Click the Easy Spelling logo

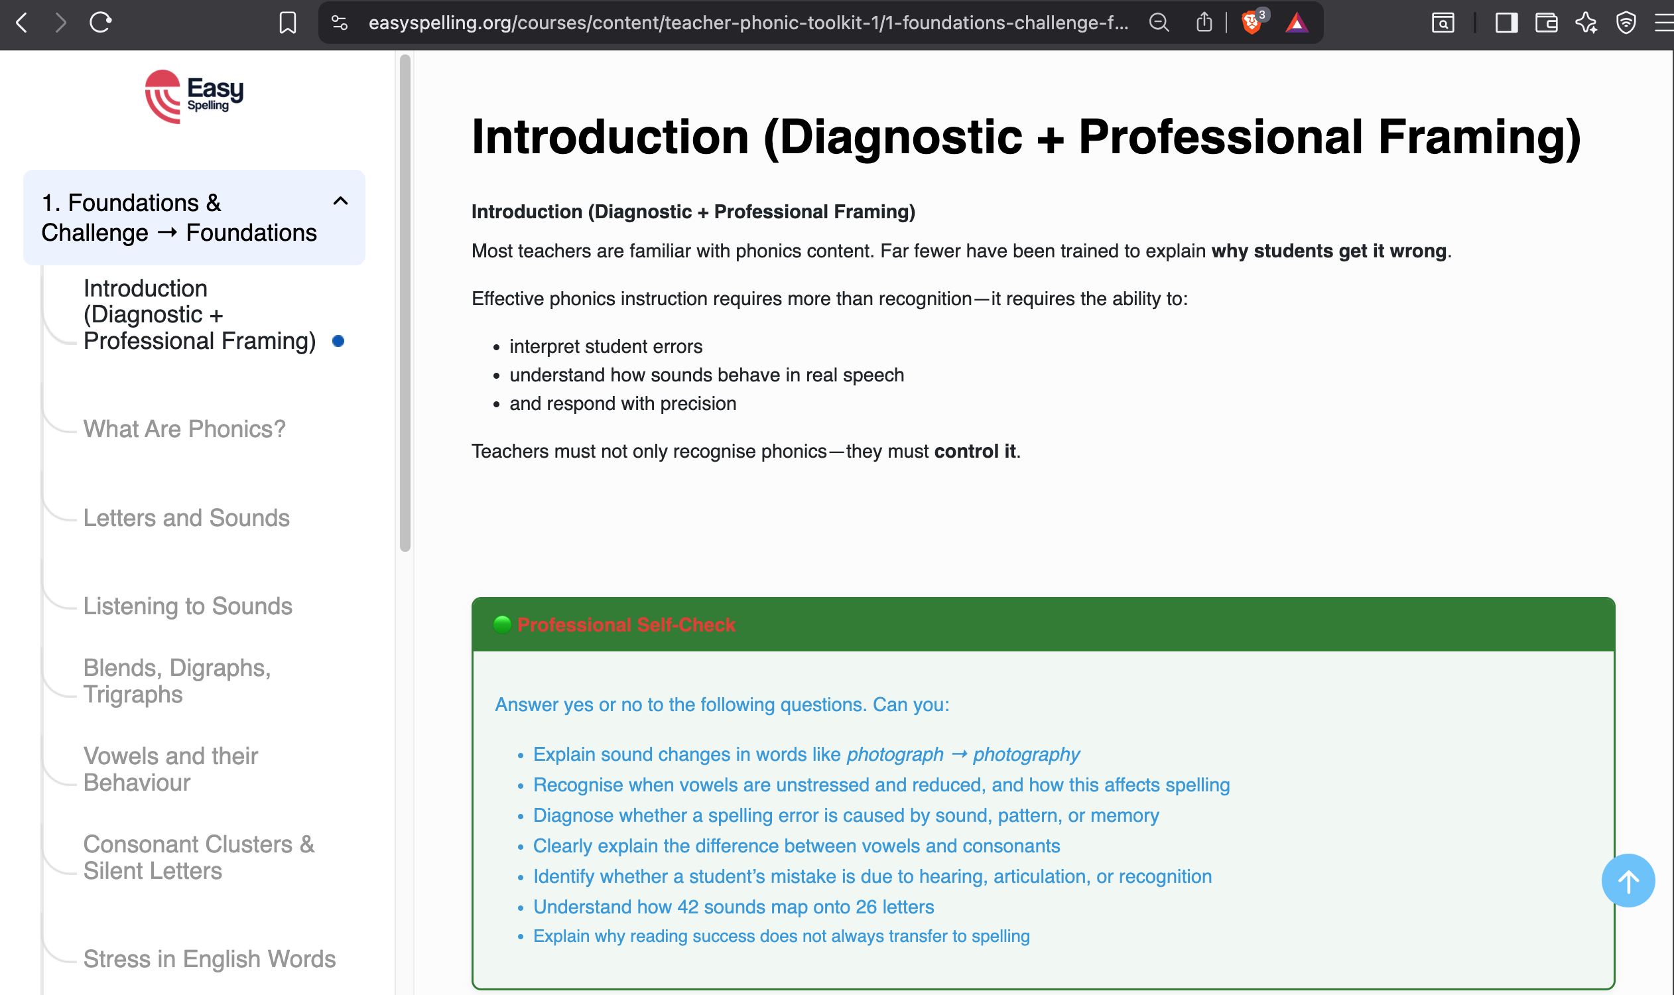193,96
